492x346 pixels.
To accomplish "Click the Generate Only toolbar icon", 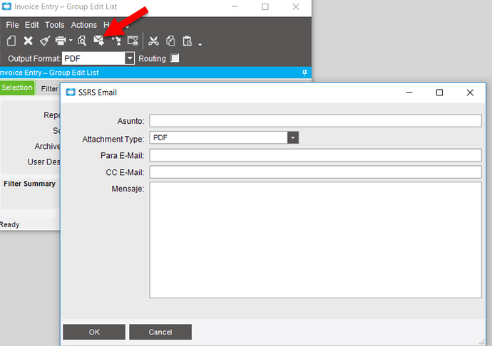I will pos(116,41).
